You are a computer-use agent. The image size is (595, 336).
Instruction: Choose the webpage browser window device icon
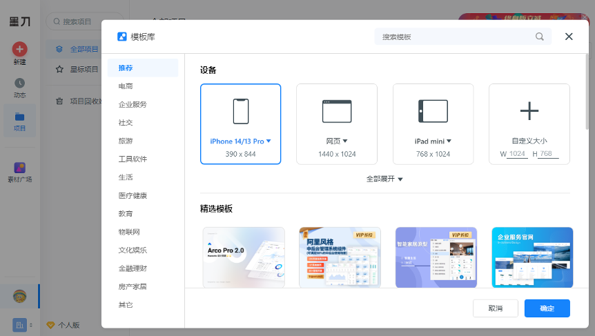click(x=337, y=111)
